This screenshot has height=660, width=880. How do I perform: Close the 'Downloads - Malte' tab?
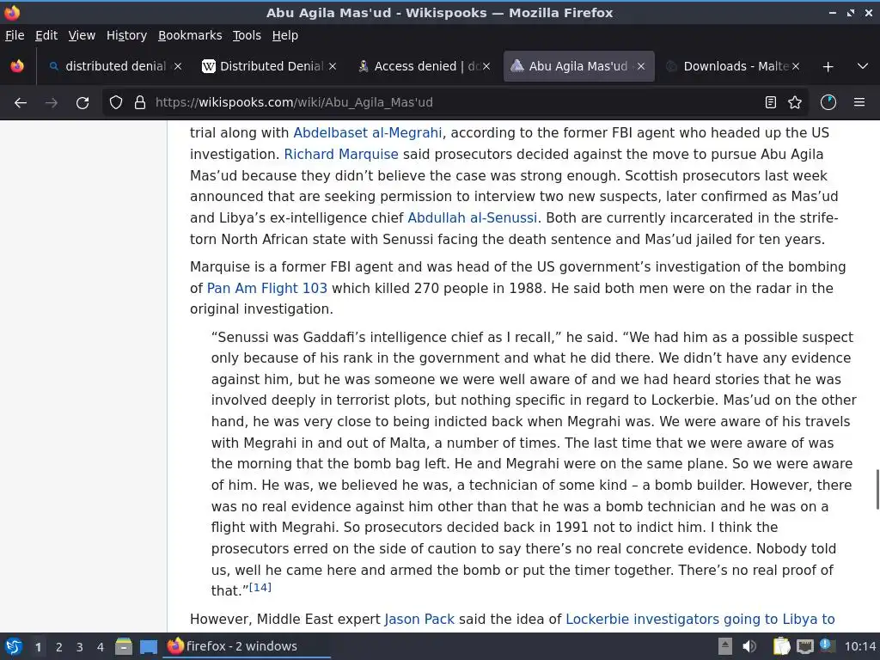(x=795, y=66)
